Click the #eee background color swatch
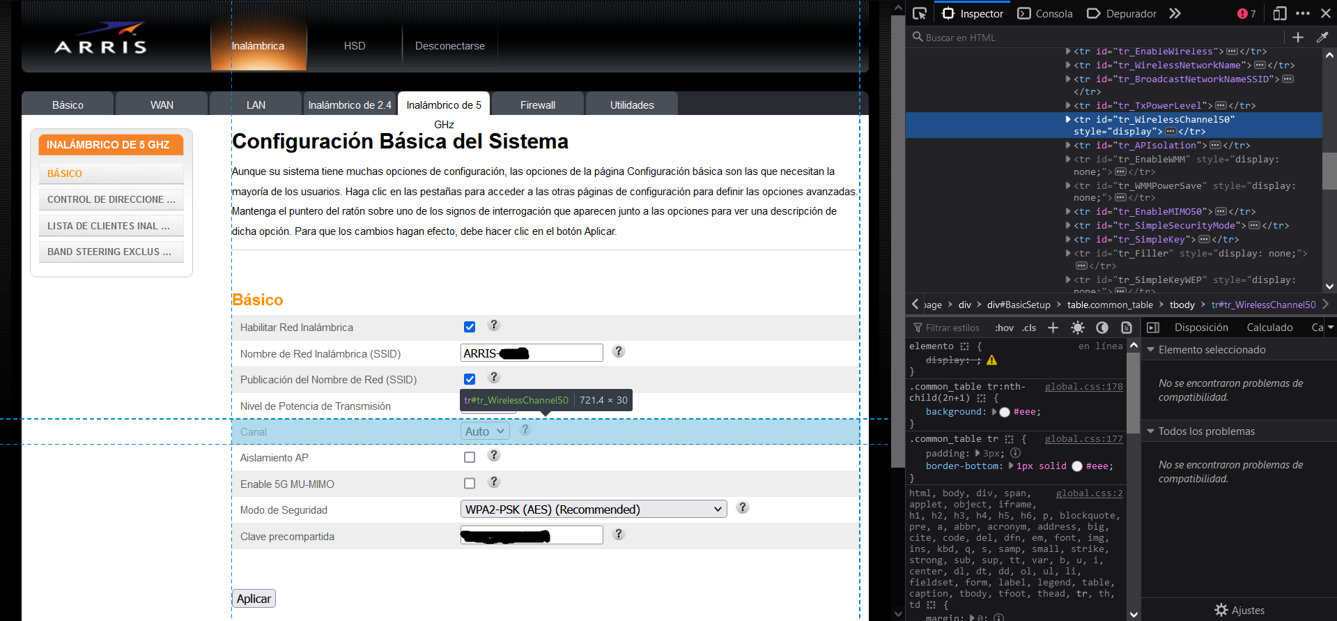 [x=1005, y=412]
